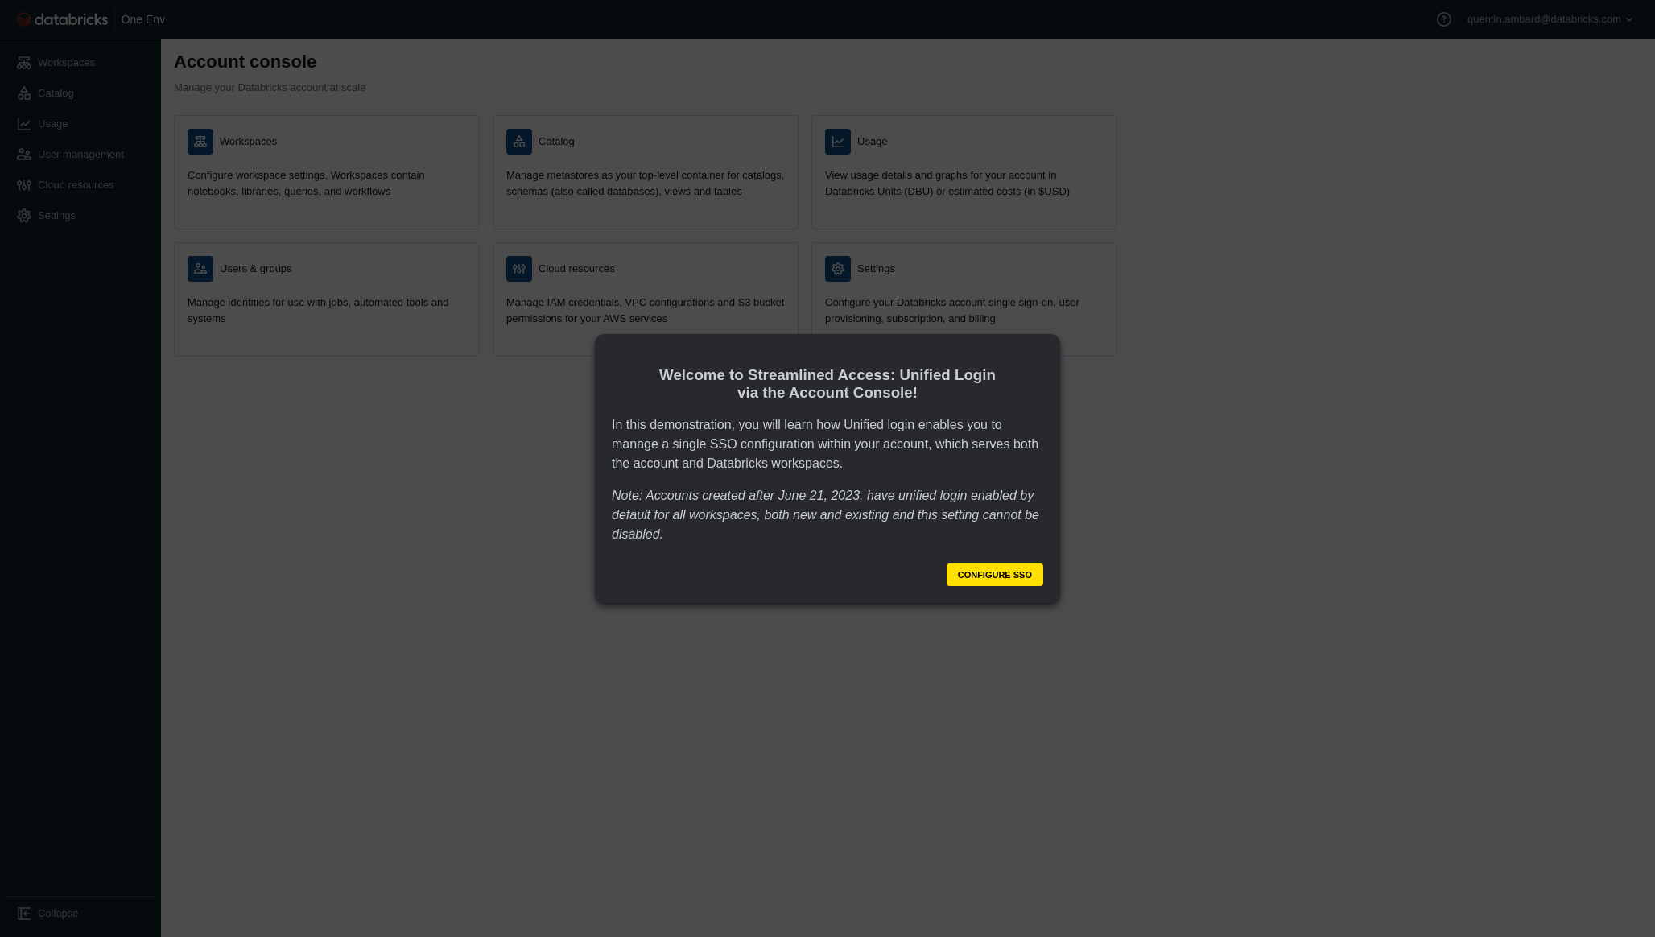Click the Users & groups card icon
The height and width of the screenshot is (937, 1655).
[x=200, y=269]
